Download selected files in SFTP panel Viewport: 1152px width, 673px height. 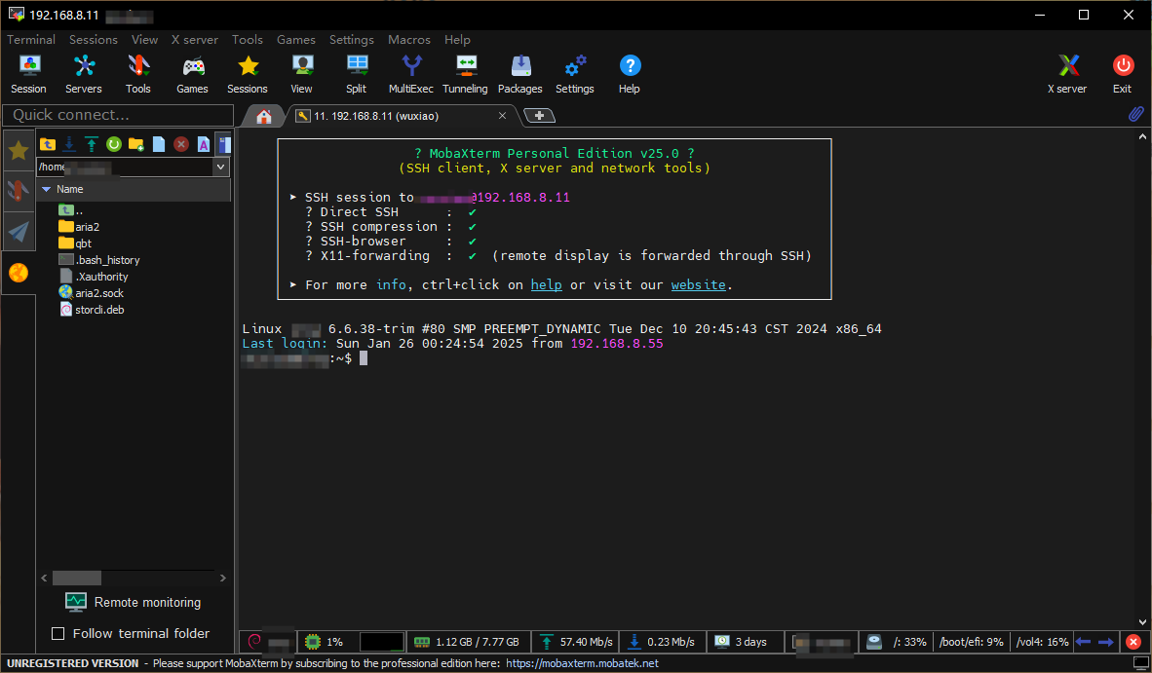click(69, 144)
